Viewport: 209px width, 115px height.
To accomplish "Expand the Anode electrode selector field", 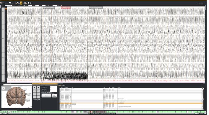I will click(x=53, y=87).
